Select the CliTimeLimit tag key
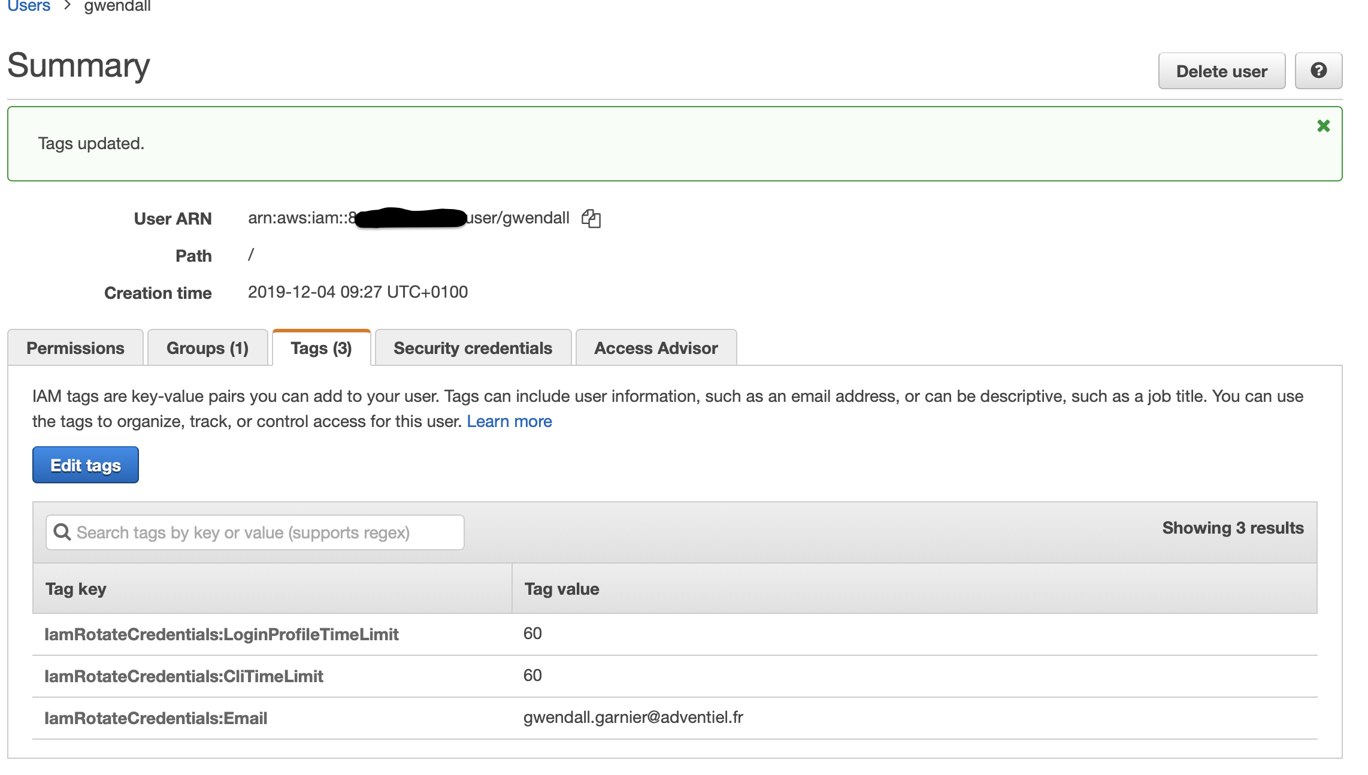1368x775 pixels. tap(184, 676)
